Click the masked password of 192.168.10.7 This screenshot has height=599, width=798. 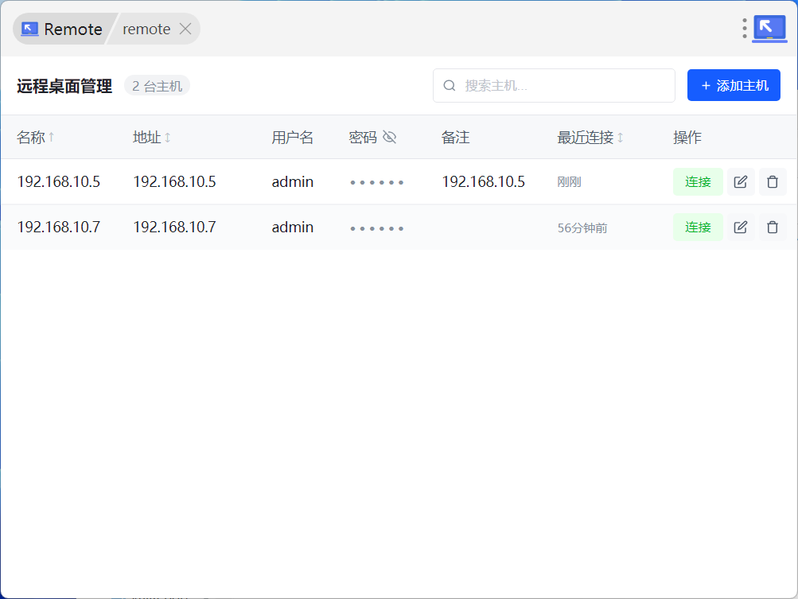(377, 228)
